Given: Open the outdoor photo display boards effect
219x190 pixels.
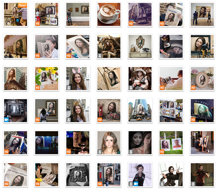Looking at the screenshot, I should (171, 110).
